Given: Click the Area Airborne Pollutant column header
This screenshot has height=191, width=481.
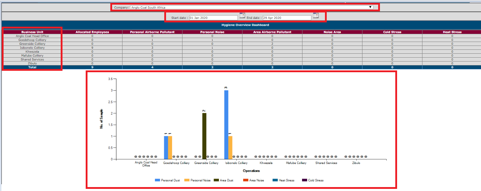Looking at the screenshot, I should [x=272, y=32].
